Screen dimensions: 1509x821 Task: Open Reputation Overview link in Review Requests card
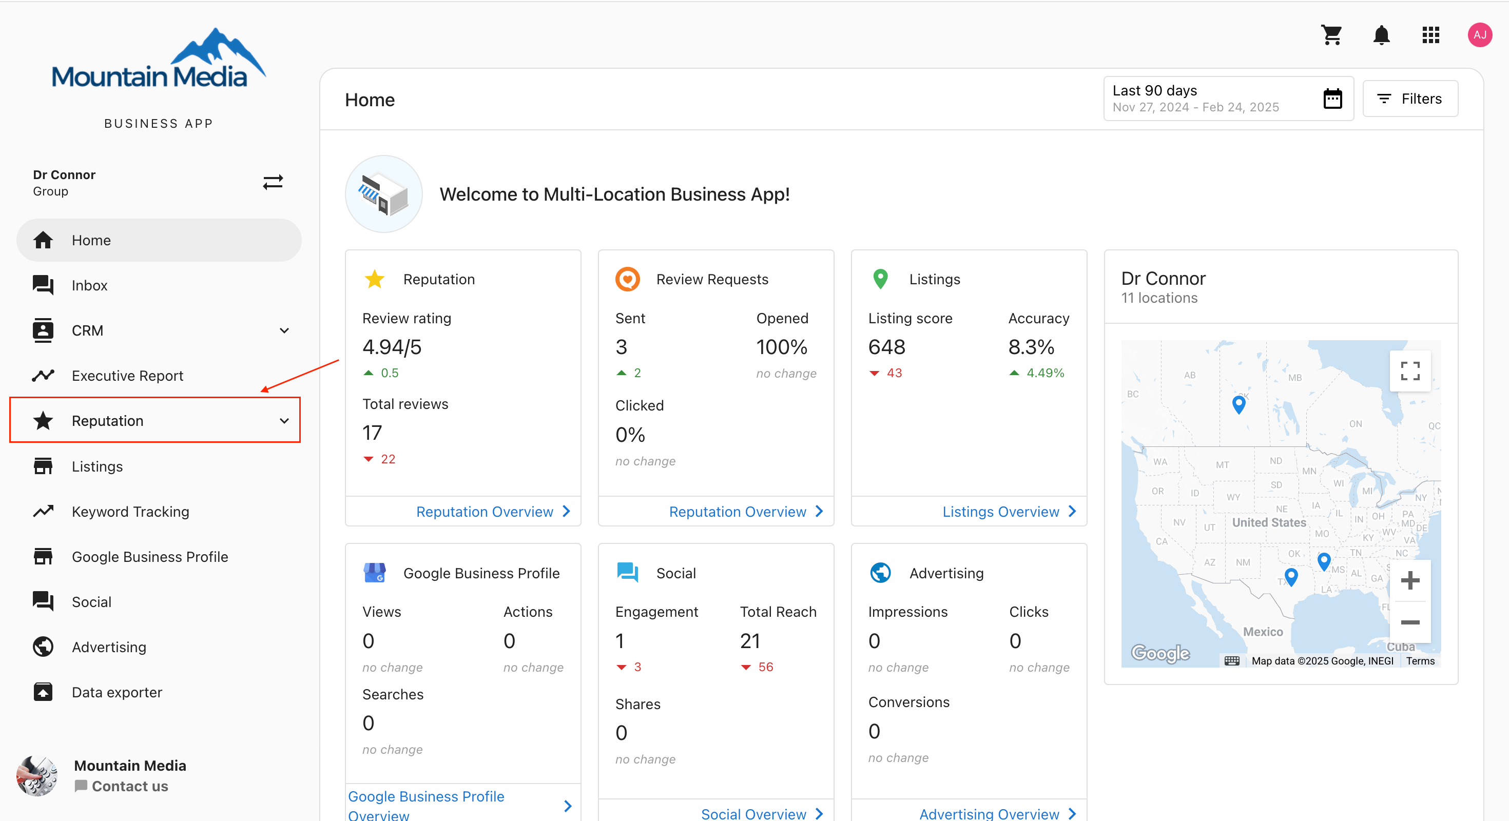click(x=746, y=511)
